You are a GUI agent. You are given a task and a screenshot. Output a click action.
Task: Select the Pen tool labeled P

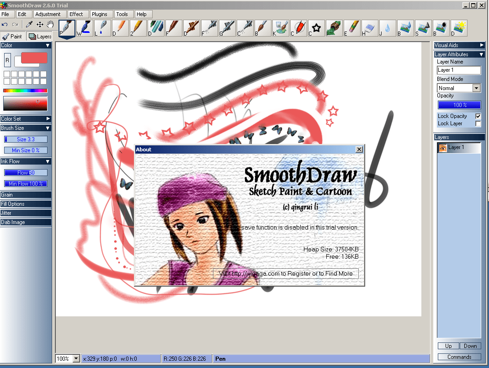click(67, 28)
